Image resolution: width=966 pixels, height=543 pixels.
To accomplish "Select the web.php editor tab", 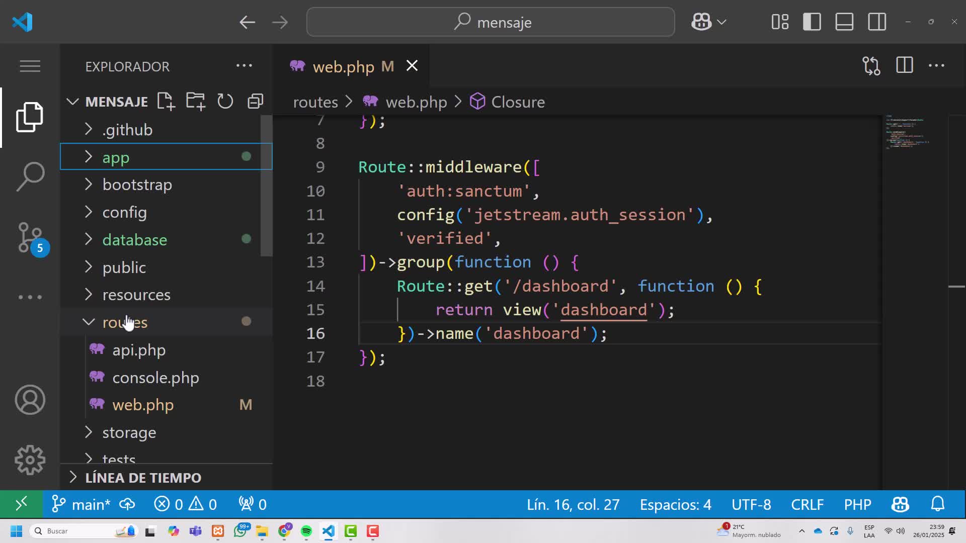I will coord(343,66).
